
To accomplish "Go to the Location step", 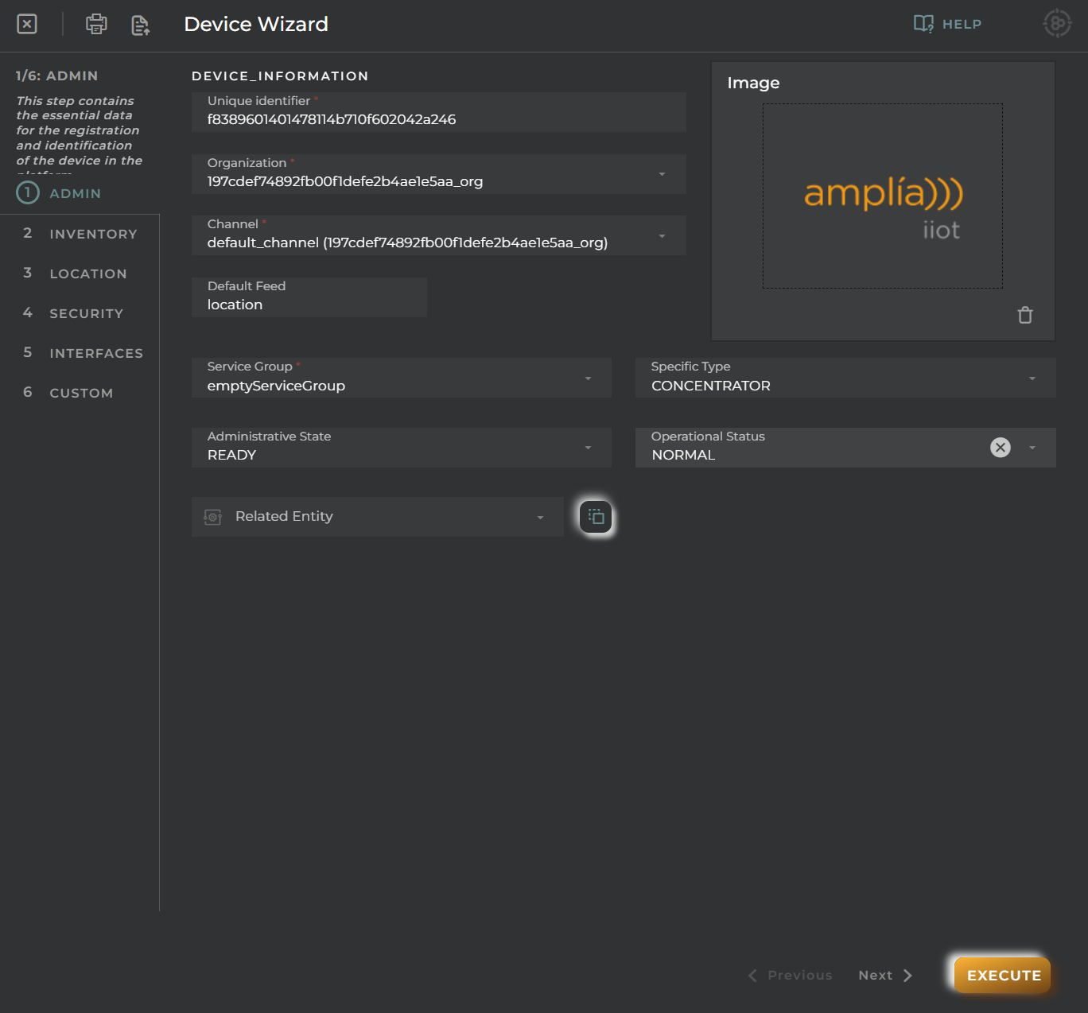I will click(x=80, y=274).
